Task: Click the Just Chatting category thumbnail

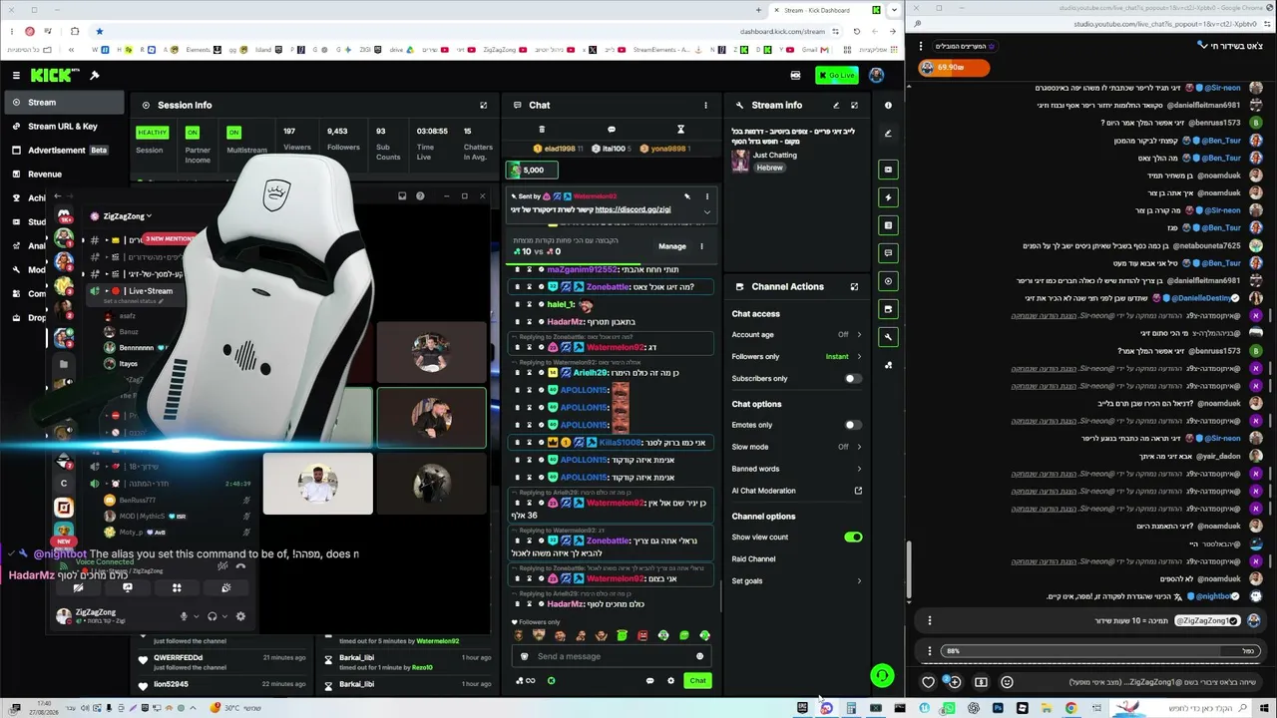Action: pos(740,161)
